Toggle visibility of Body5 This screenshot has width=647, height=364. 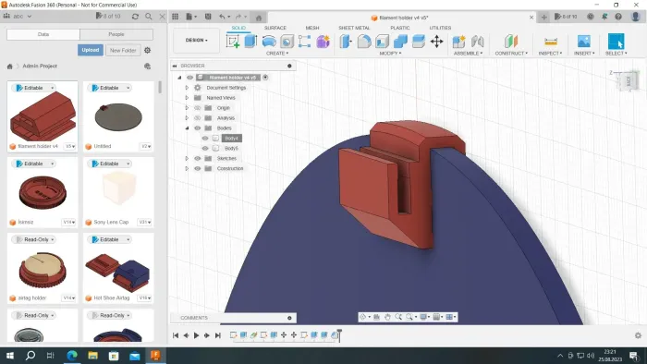[x=205, y=149]
